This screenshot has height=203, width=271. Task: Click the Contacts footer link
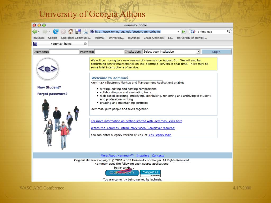158,155
